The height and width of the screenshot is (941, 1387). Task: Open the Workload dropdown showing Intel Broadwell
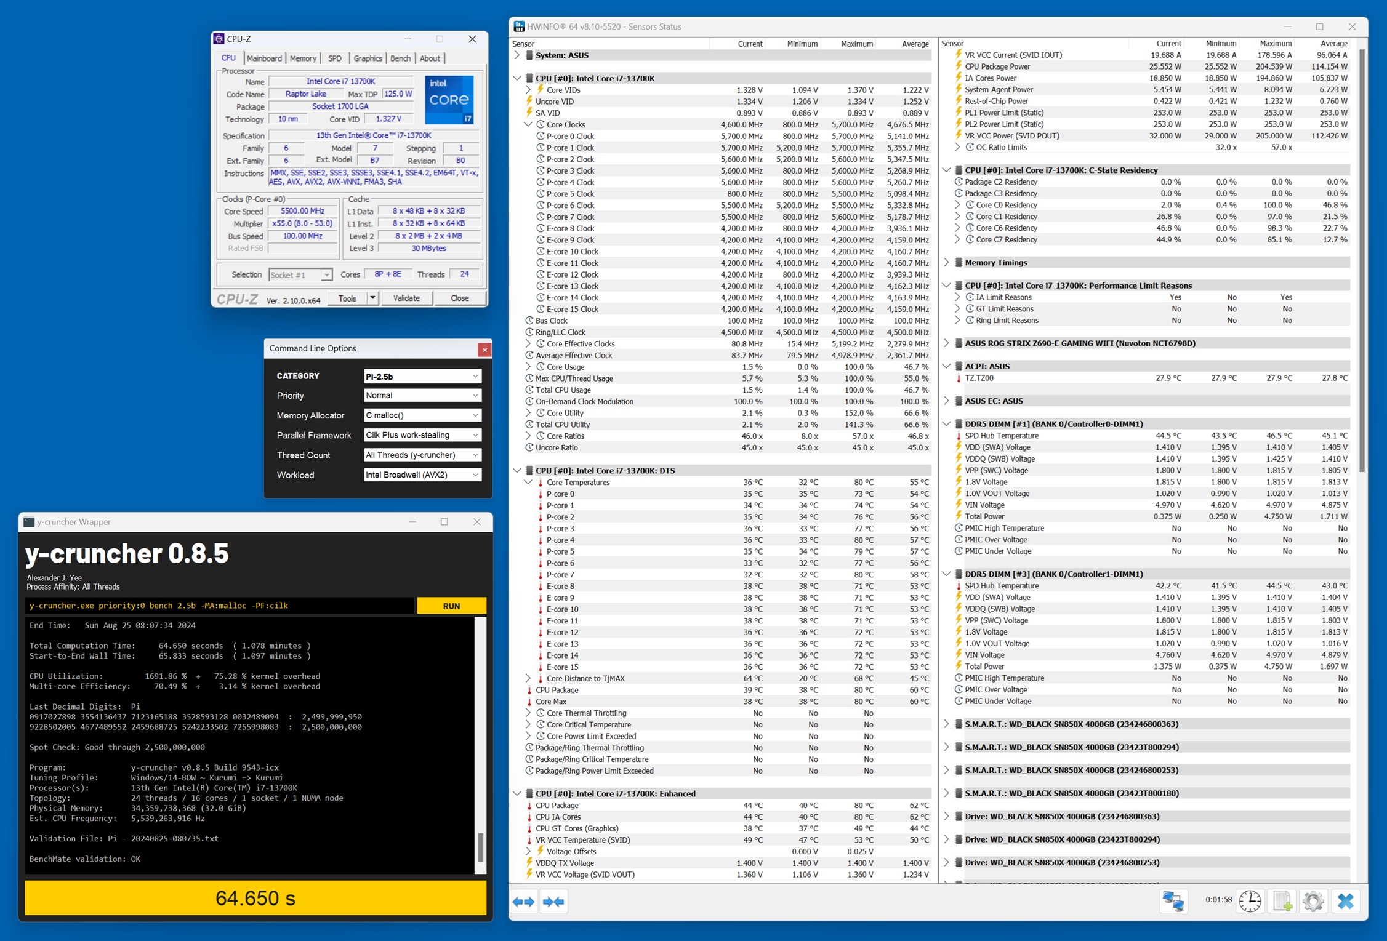(422, 475)
